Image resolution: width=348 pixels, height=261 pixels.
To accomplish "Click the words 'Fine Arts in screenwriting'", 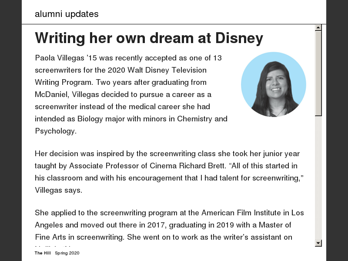I will pyautogui.click(x=79, y=237).
